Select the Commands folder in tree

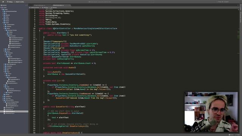point(12,36)
